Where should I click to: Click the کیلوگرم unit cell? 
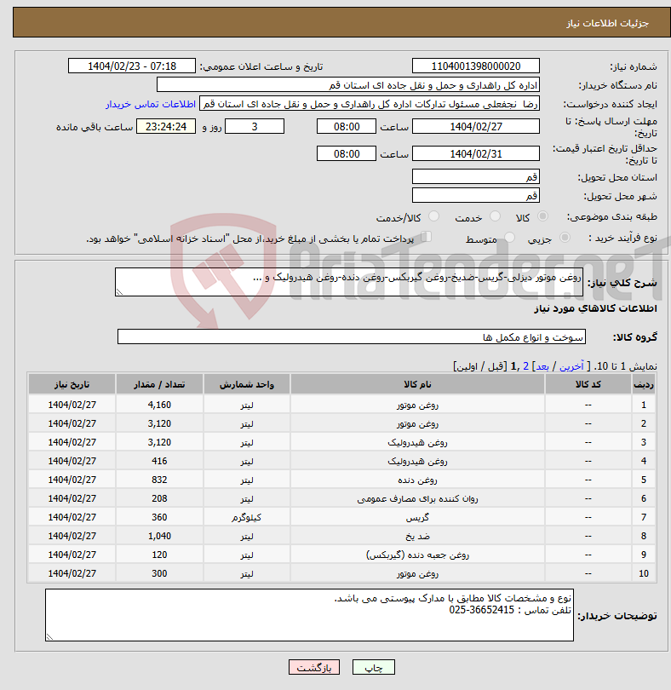pyautogui.click(x=246, y=518)
